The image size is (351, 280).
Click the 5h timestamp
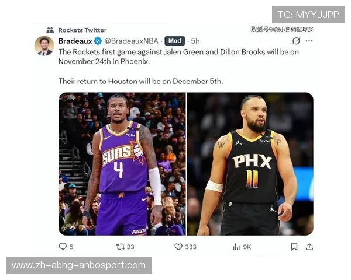pos(195,41)
